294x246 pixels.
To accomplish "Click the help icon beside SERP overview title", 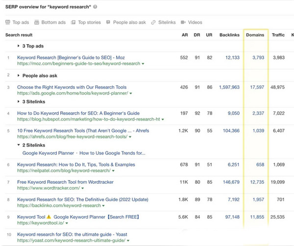I will 95,7.
